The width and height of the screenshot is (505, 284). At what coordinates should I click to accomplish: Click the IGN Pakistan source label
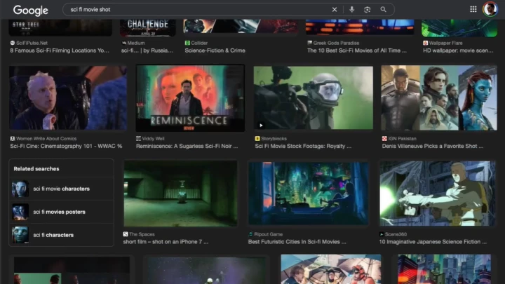point(399,138)
